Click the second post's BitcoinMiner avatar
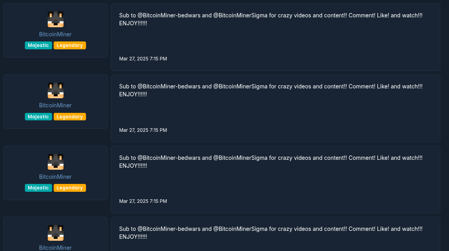449x251 pixels. click(56, 90)
